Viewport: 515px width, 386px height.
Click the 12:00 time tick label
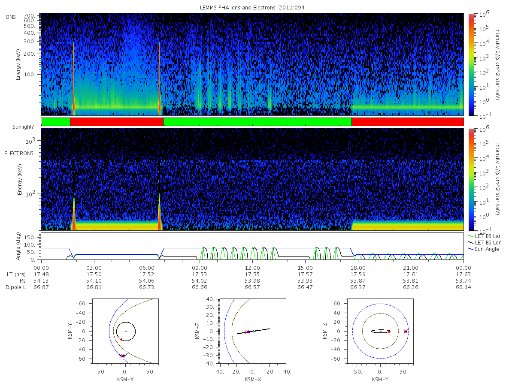point(253,268)
